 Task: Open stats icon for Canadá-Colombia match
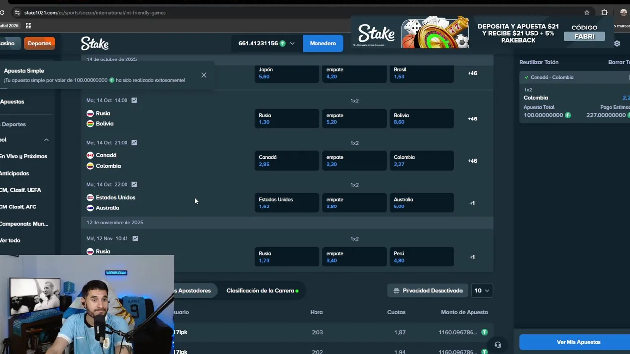pos(134,143)
